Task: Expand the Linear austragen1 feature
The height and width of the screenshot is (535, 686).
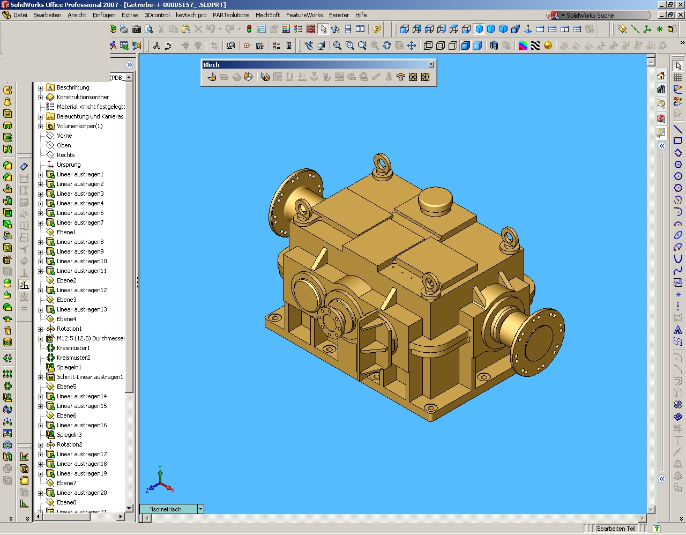Action: point(40,175)
